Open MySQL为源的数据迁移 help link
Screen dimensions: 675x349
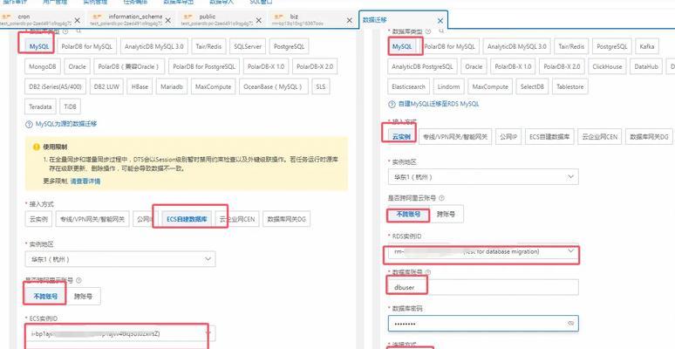click(66, 124)
